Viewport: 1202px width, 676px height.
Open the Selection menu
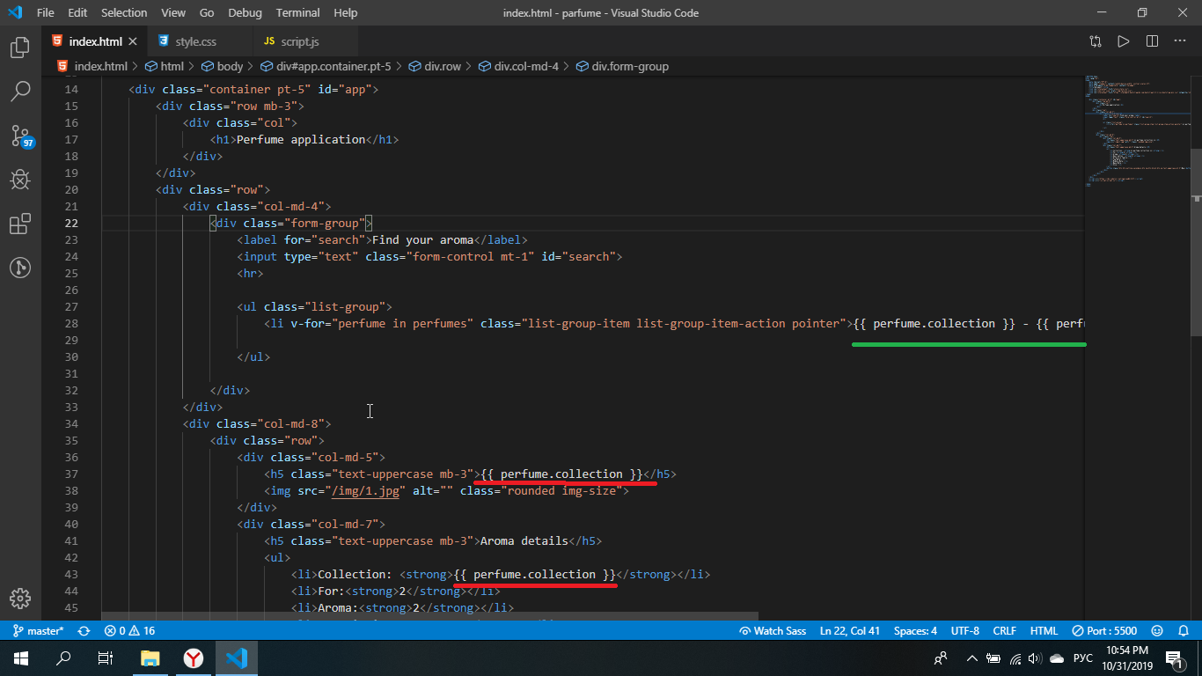point(124,13)
